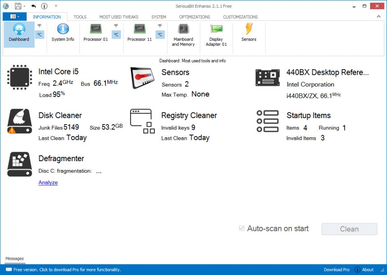Select °C next to the Dashboard button
Screen dimensions: 387x275
(40, 35)
